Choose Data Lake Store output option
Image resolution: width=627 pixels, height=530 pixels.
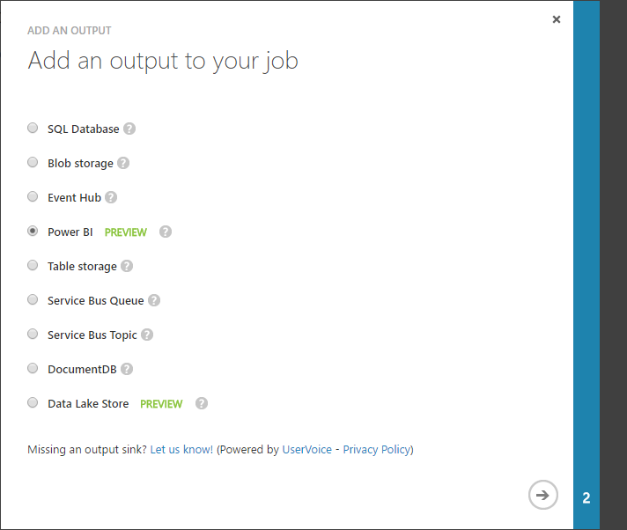[33, 402]
